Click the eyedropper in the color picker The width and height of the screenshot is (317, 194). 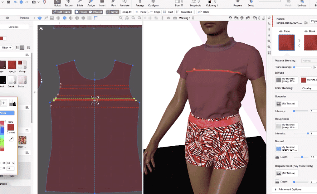11,139
